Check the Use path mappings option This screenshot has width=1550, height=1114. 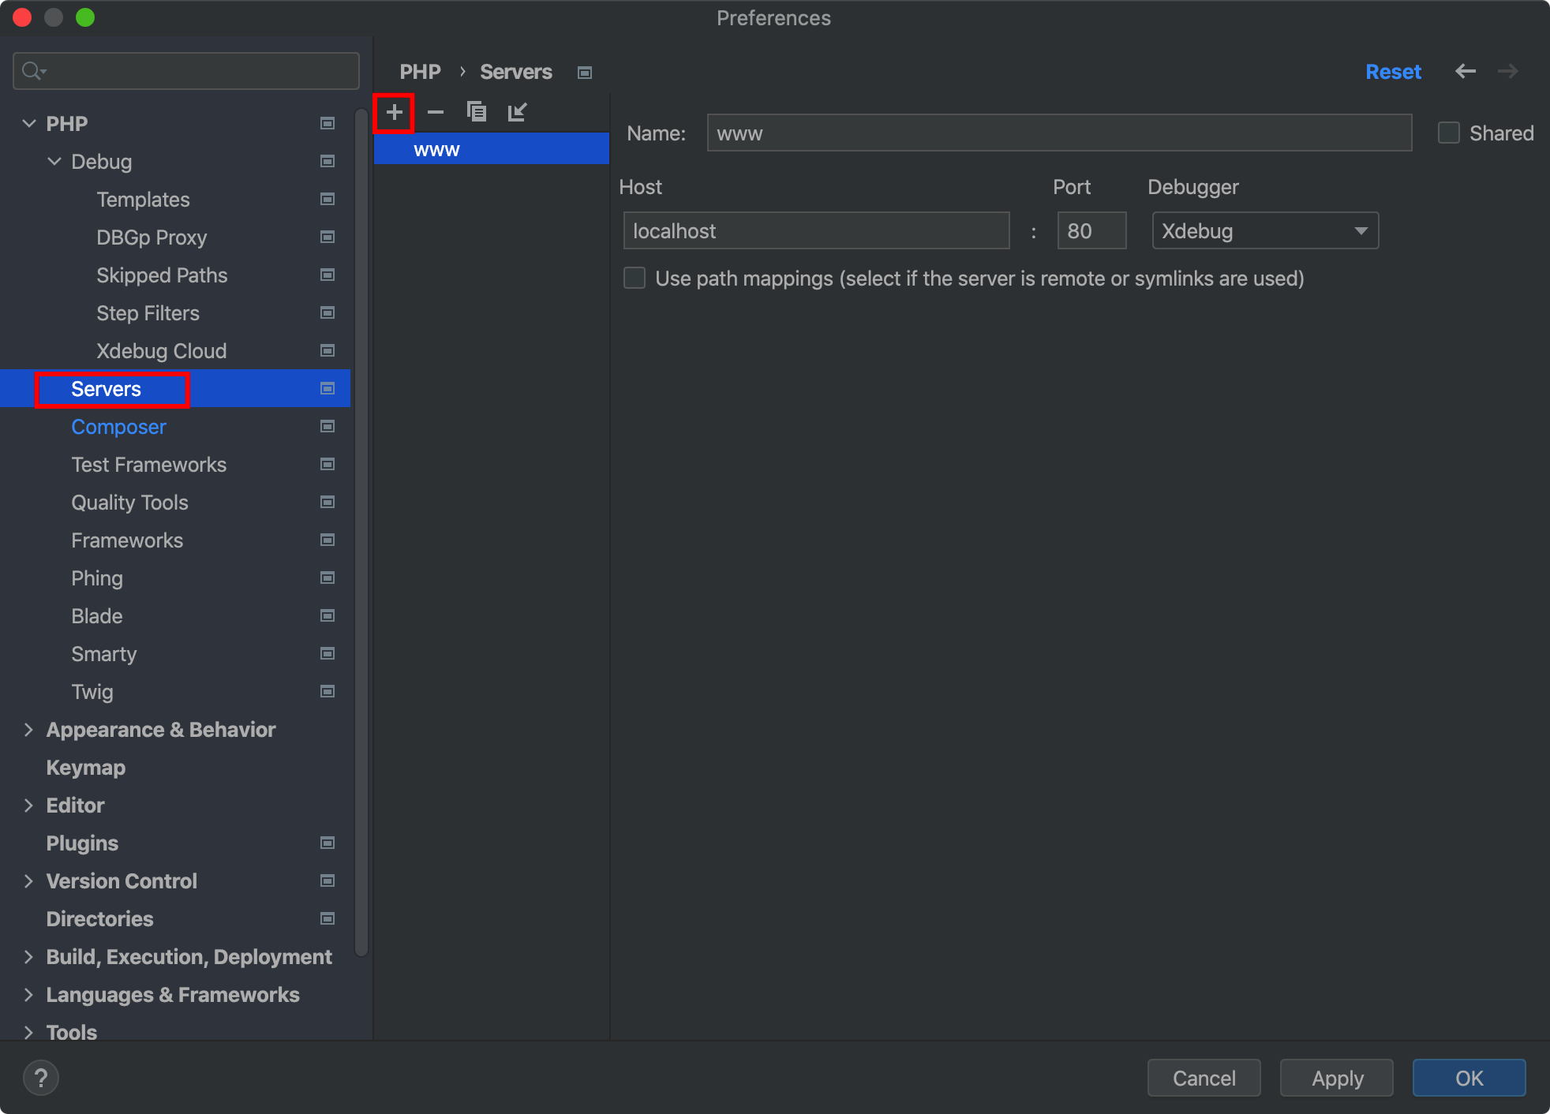635,278
